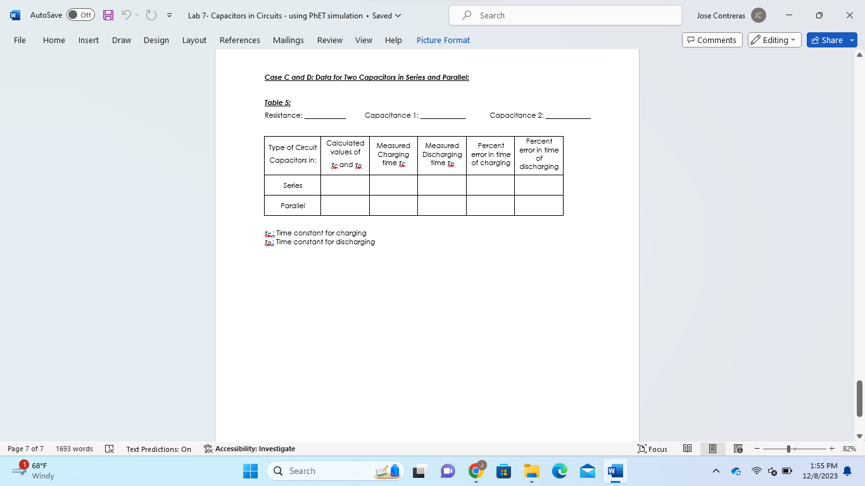
Task: Turn off Text Predictions
Action: pos(158,449)
